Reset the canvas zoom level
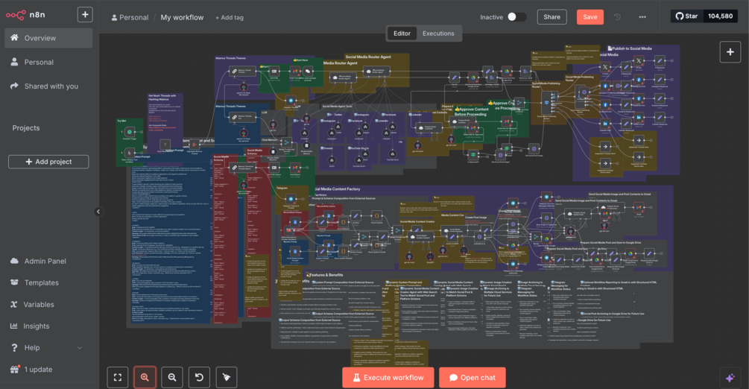749x389 pixels. [x=199, y=378]
